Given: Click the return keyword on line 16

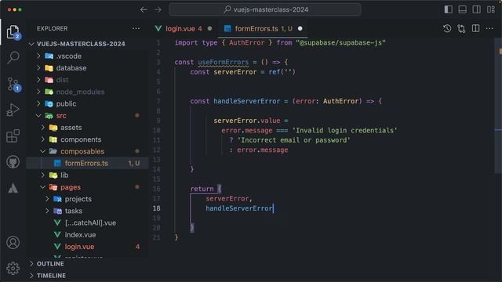Looking at the screenshot, I should pos(202,189).
